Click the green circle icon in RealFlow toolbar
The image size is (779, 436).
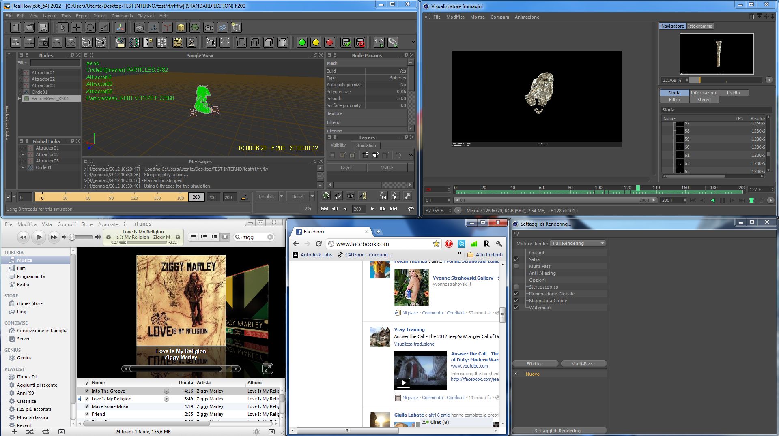[302, 43]
